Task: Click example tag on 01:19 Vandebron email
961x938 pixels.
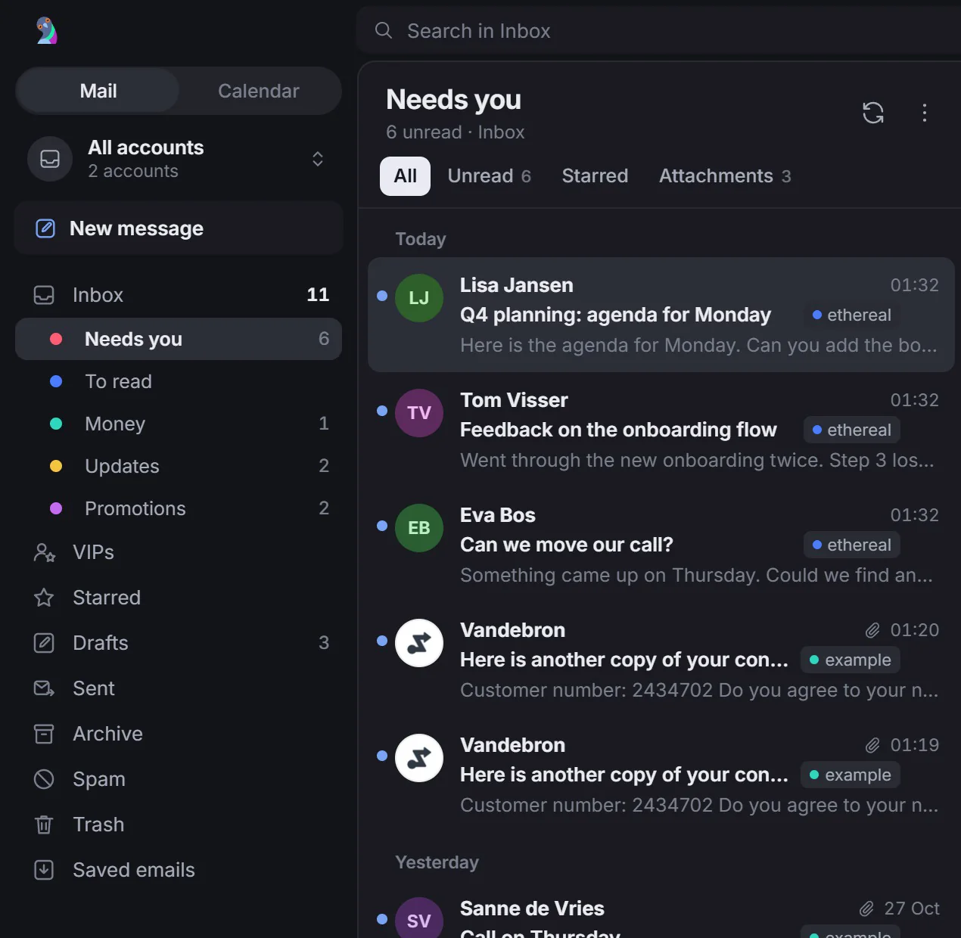Action: pyautogui.click(x=850, y=775)
